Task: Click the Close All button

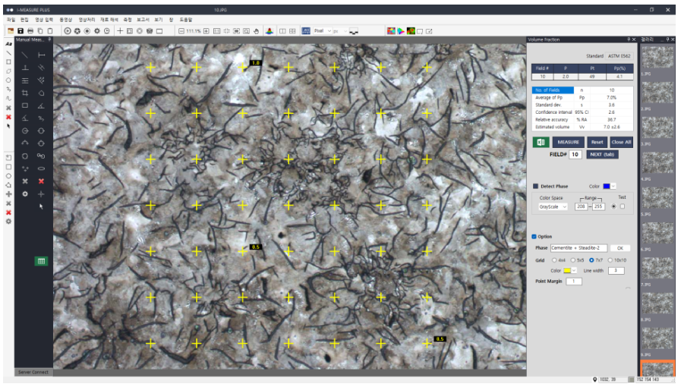Action: coord(620,142)
